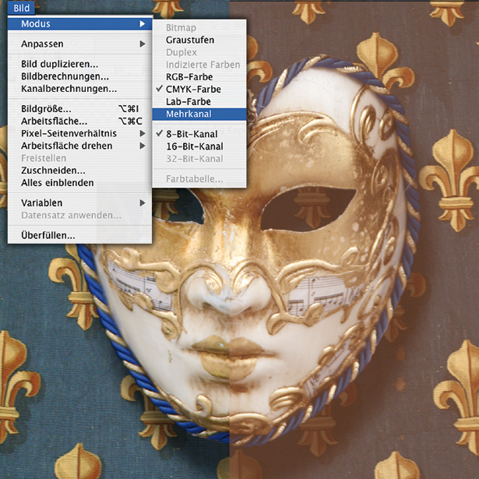Open the Bild menu in menu bar

(21, 8)
